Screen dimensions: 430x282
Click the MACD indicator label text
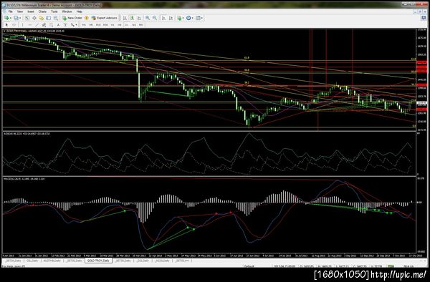pyautogui.click(x=24, y=179)
